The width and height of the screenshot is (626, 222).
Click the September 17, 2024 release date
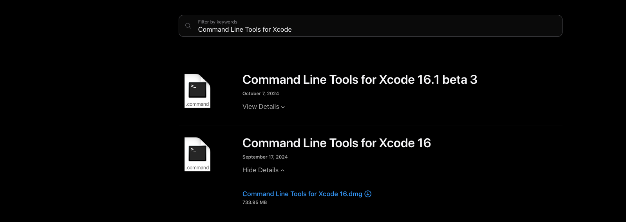point(265,157)
